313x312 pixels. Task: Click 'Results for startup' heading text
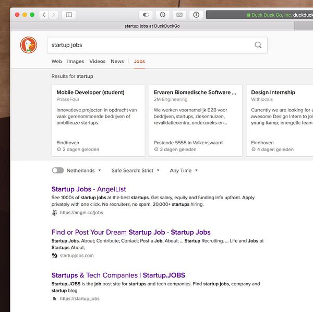73,76
